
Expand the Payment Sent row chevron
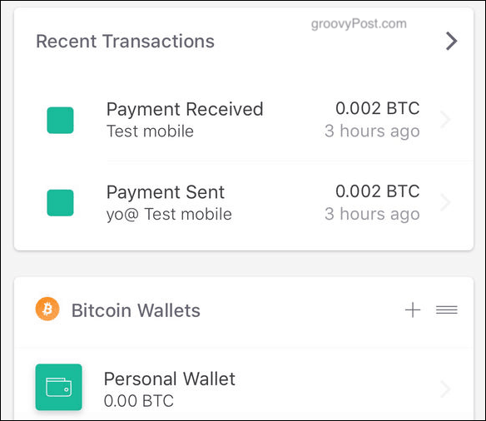pos(445,203)
